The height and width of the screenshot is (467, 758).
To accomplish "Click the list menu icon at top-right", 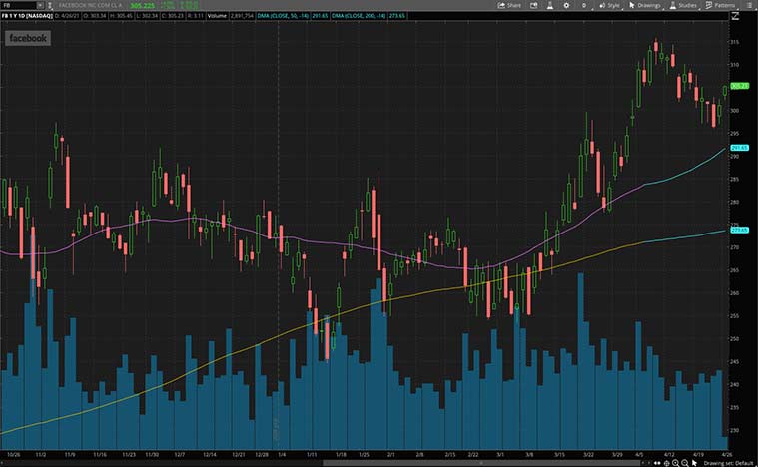I will pos(750,5).
